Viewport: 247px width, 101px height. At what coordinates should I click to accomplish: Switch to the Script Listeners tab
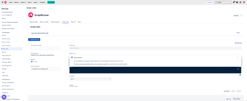(x=55, y=22)
